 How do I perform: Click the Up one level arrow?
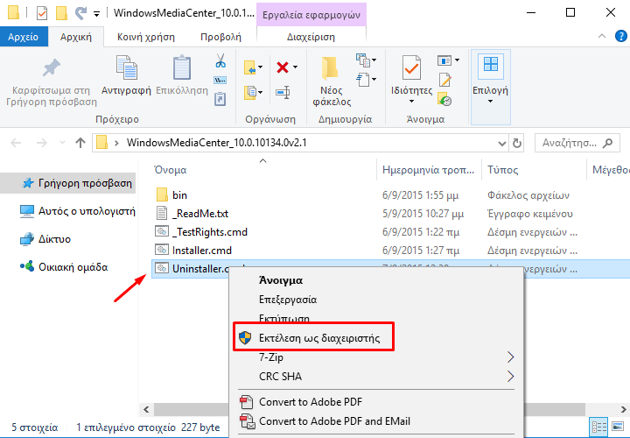(80, 143)
